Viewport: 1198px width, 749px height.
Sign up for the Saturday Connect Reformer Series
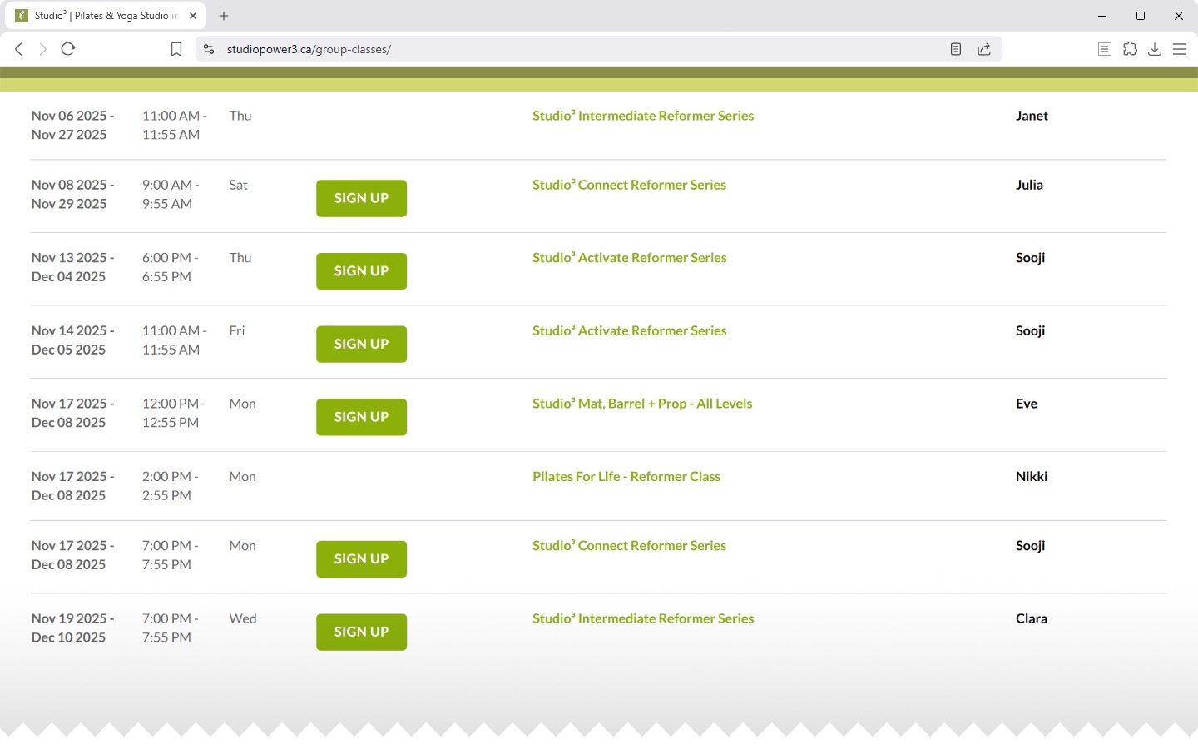361,198
